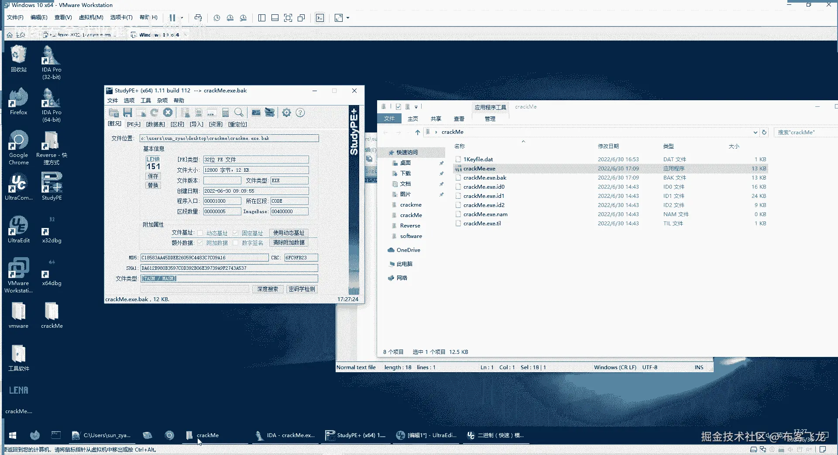Open StudyPE+ settings via the gear icon
Image resolution: width=838 pixels, height=455 pixels.
coord(286,113)
